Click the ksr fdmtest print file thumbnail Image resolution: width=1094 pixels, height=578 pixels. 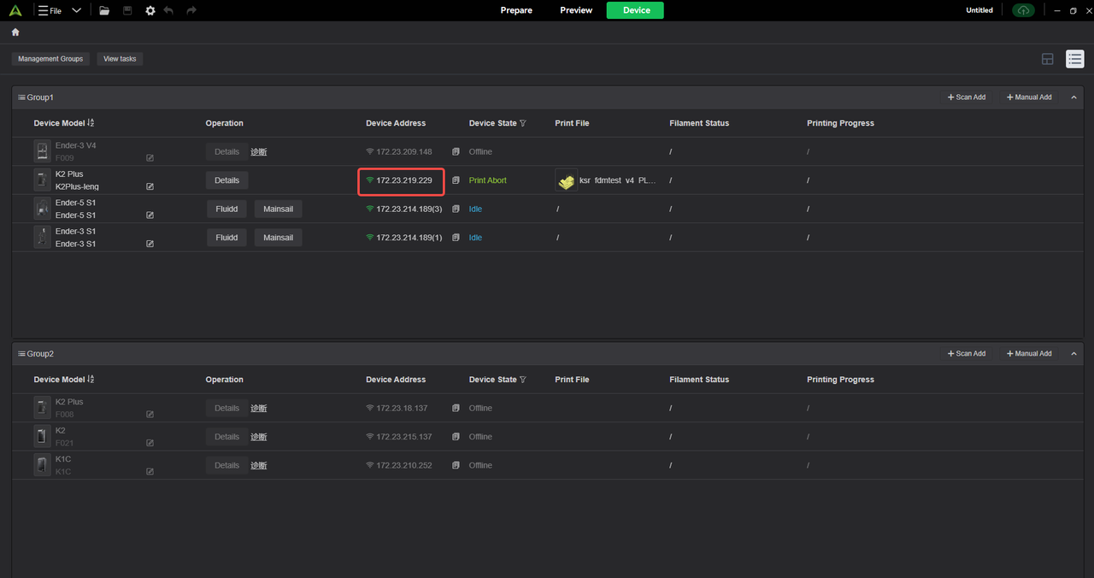[x=566, y=180]
